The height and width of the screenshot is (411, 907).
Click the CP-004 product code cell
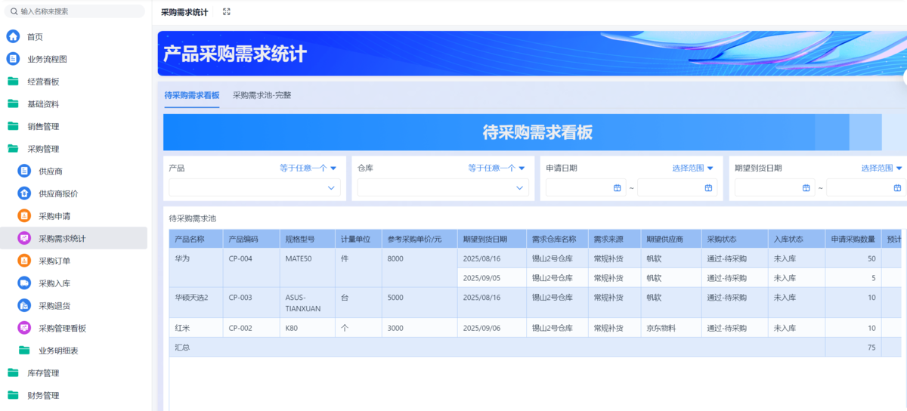click(x=251, y=267)
